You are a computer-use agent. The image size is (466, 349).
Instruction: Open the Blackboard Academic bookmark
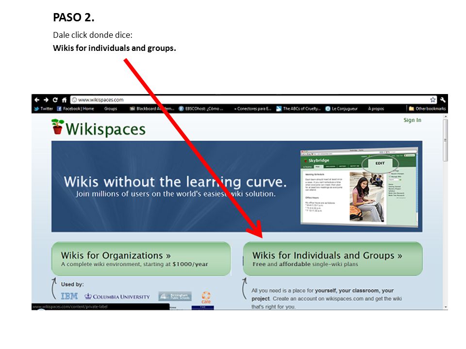152,109
